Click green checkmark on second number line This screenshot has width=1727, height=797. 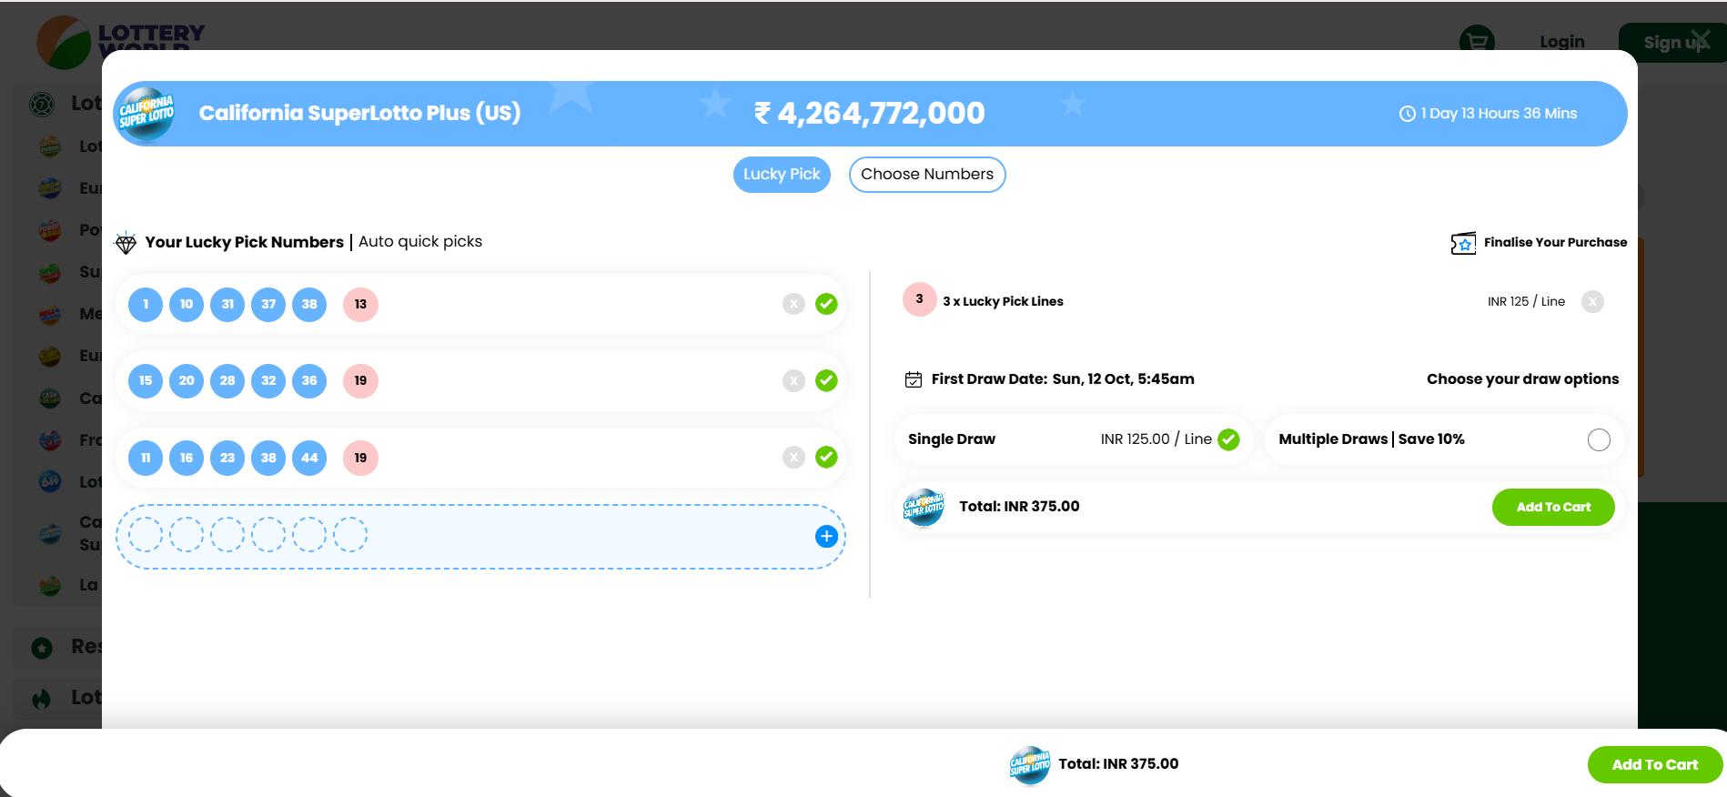[x=826, y=380]
